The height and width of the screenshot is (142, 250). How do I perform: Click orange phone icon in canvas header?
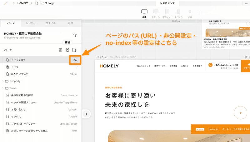pos(210,65)
